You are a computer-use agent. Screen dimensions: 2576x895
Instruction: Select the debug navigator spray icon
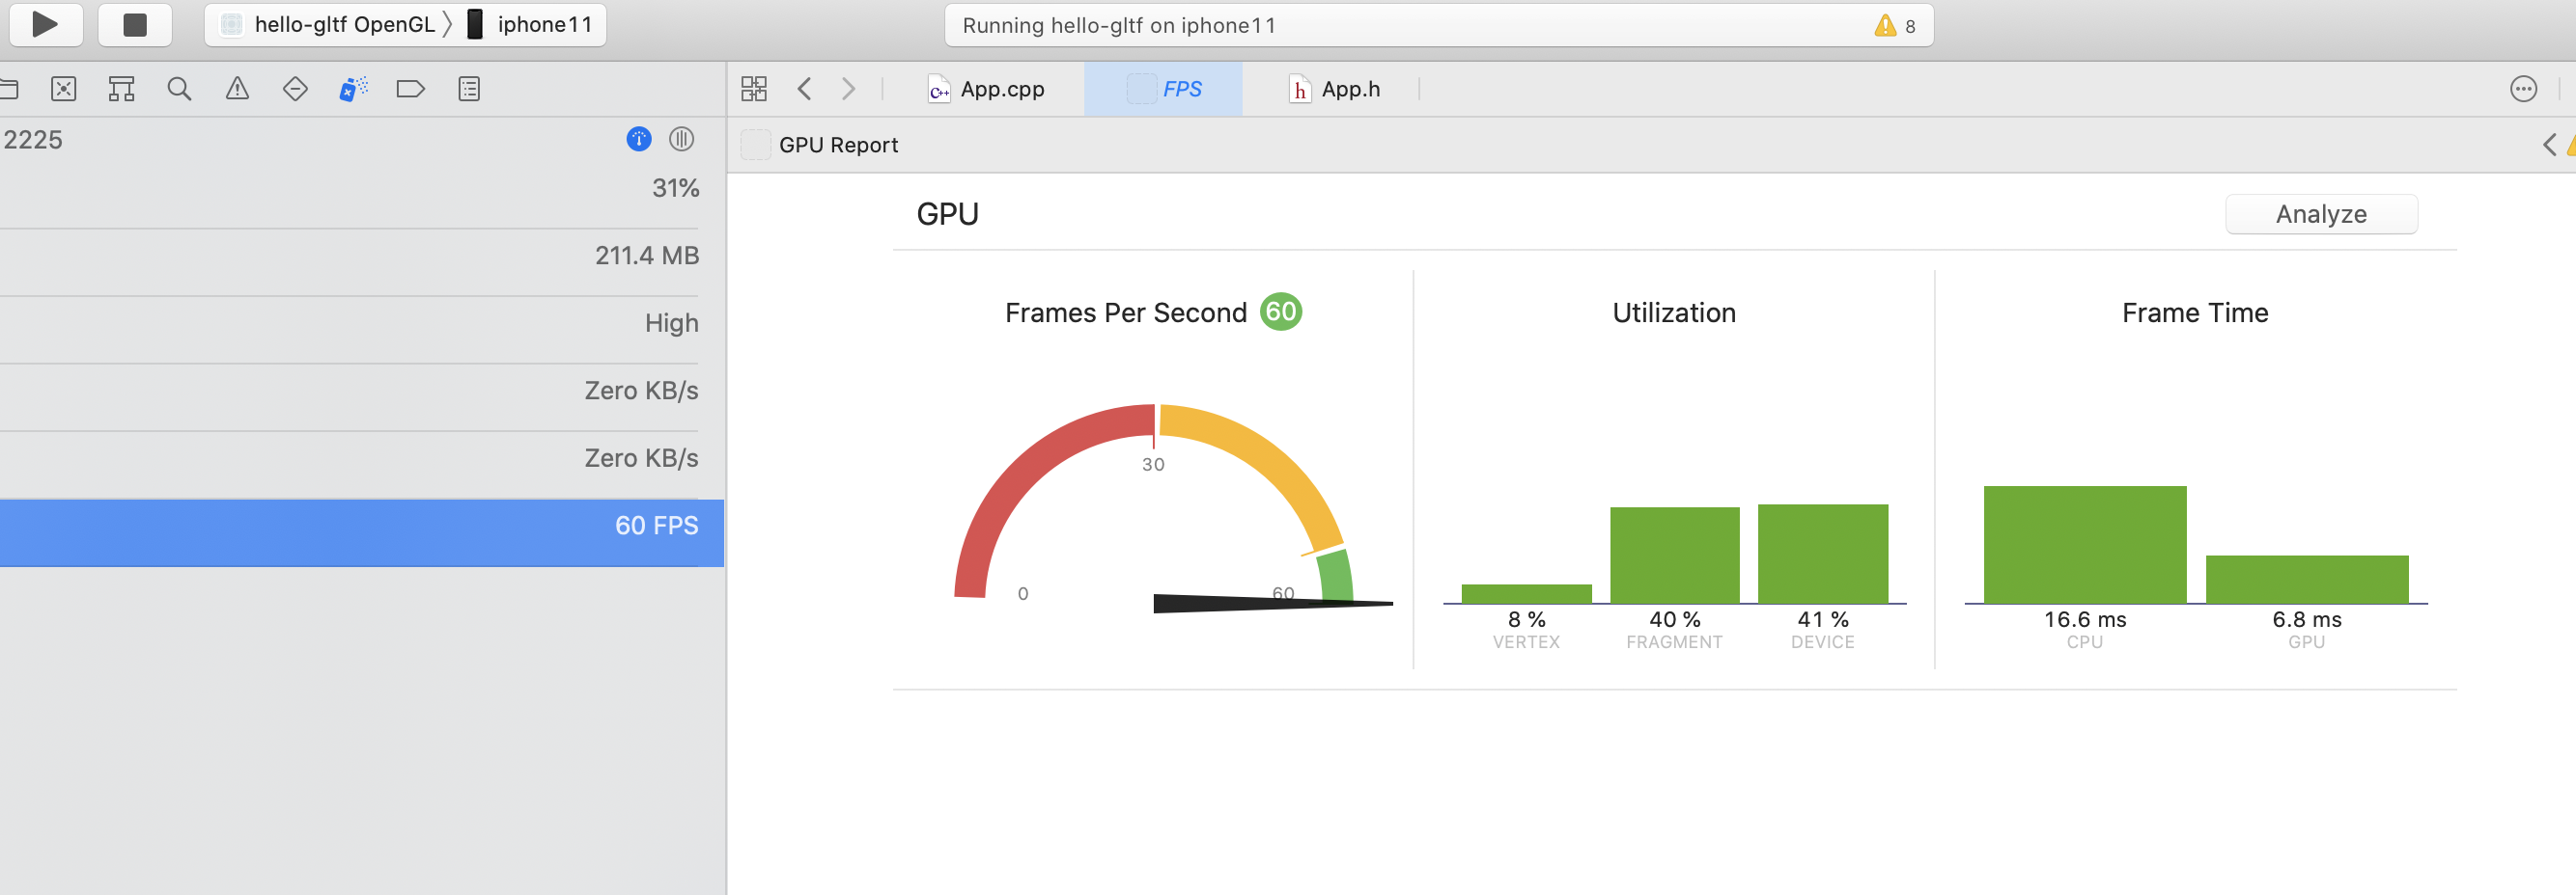coord(353,89)
